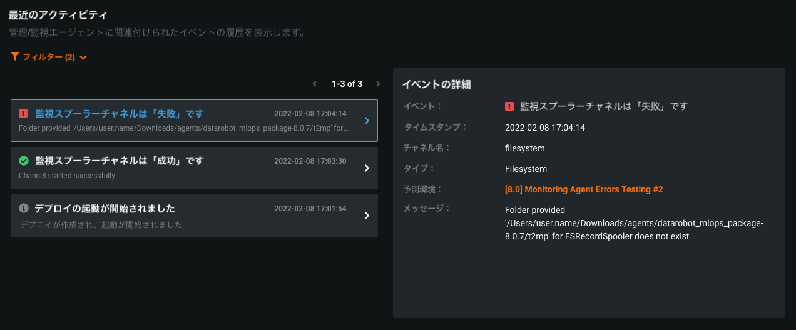
Task: Expand the フィルター (2) dropdown chevron
Action: click(x=83, y=57)
